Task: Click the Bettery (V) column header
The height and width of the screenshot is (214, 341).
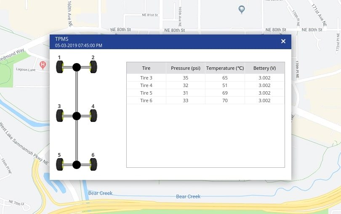Action: tap(264, 68)
